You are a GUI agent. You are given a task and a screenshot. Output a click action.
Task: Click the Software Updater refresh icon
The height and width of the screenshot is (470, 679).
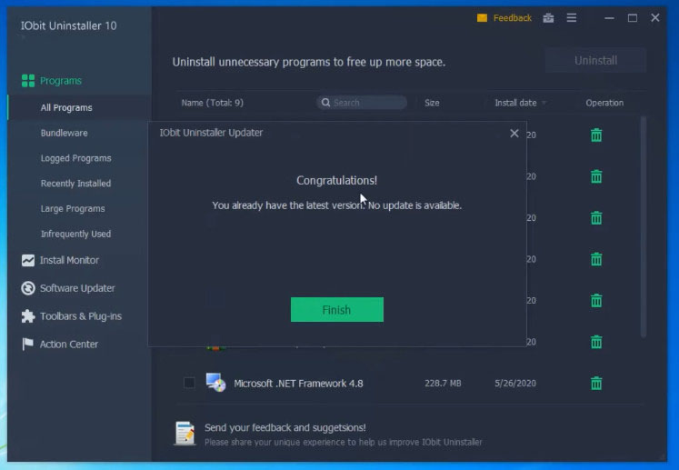point(28,288)
